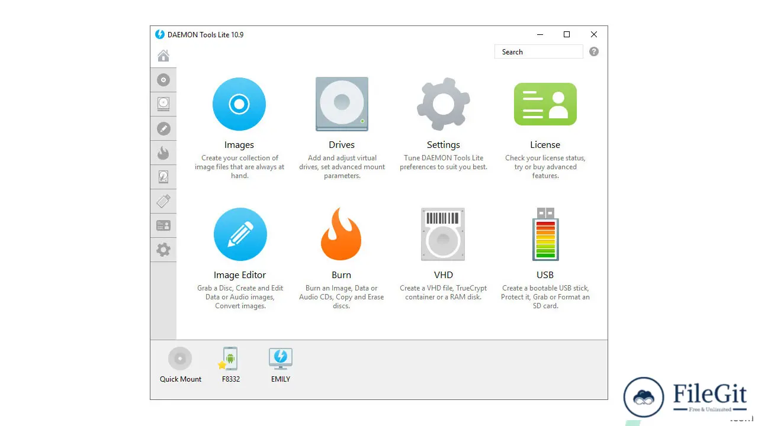The image size is (758, 426).
Task: Select the Images disc icon in sidebar
Action: tap(163, 80)
